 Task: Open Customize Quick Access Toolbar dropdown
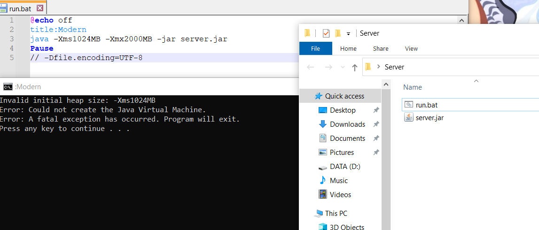pos(348,33)
